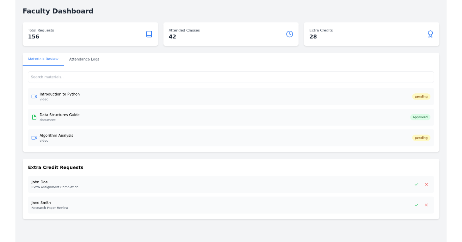Reject Jane Smith's request with the red X

pyautogui.click(x=426, y=205)
